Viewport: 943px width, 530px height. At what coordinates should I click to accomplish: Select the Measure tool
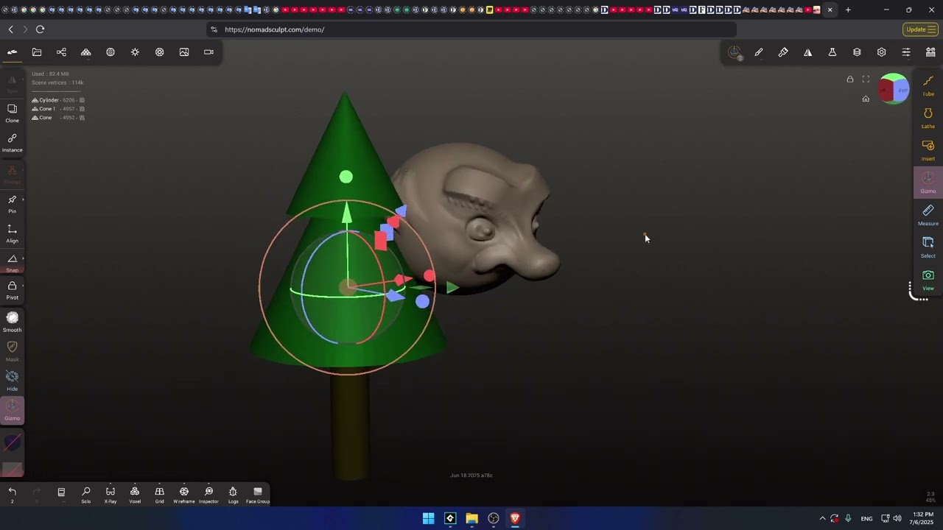tap(928, 214)
